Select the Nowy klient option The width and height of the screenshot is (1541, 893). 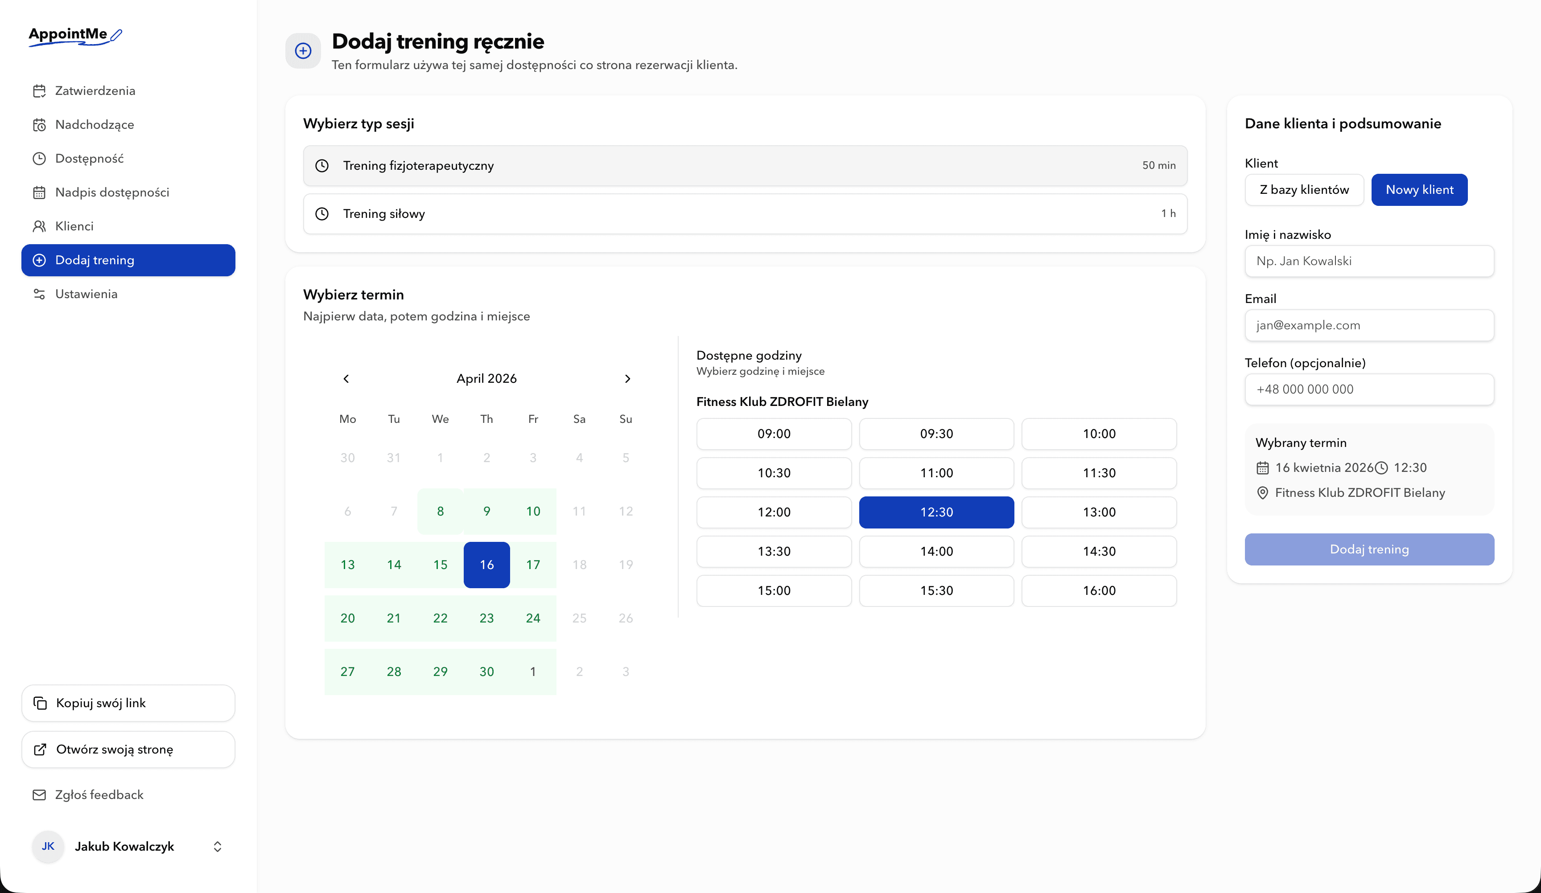pos(1419,189)
